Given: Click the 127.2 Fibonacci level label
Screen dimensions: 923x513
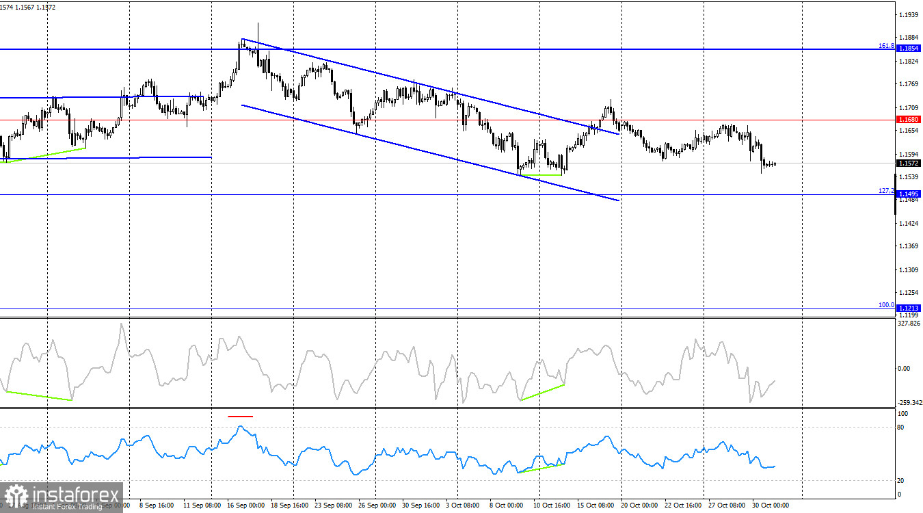Looking at the screenshot, I should tap(885, 191).
